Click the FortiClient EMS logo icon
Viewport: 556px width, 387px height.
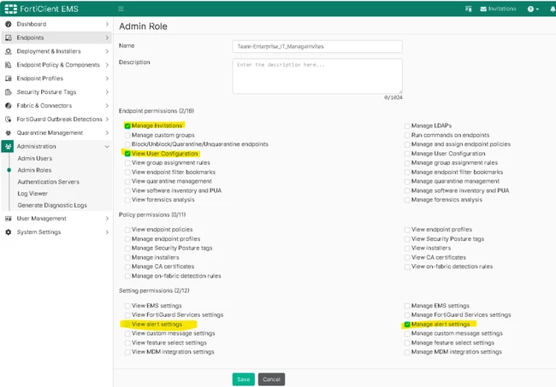pos(10,9)
